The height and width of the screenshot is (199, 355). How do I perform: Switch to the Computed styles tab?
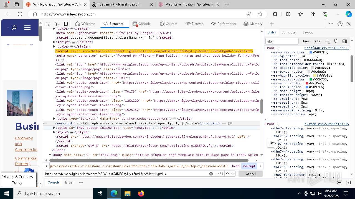(289, 32)
